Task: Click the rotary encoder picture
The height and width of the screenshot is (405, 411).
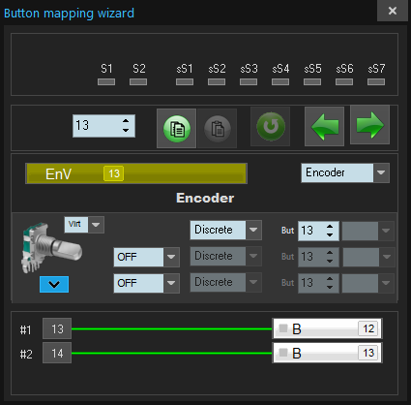Action: point(51,247)
